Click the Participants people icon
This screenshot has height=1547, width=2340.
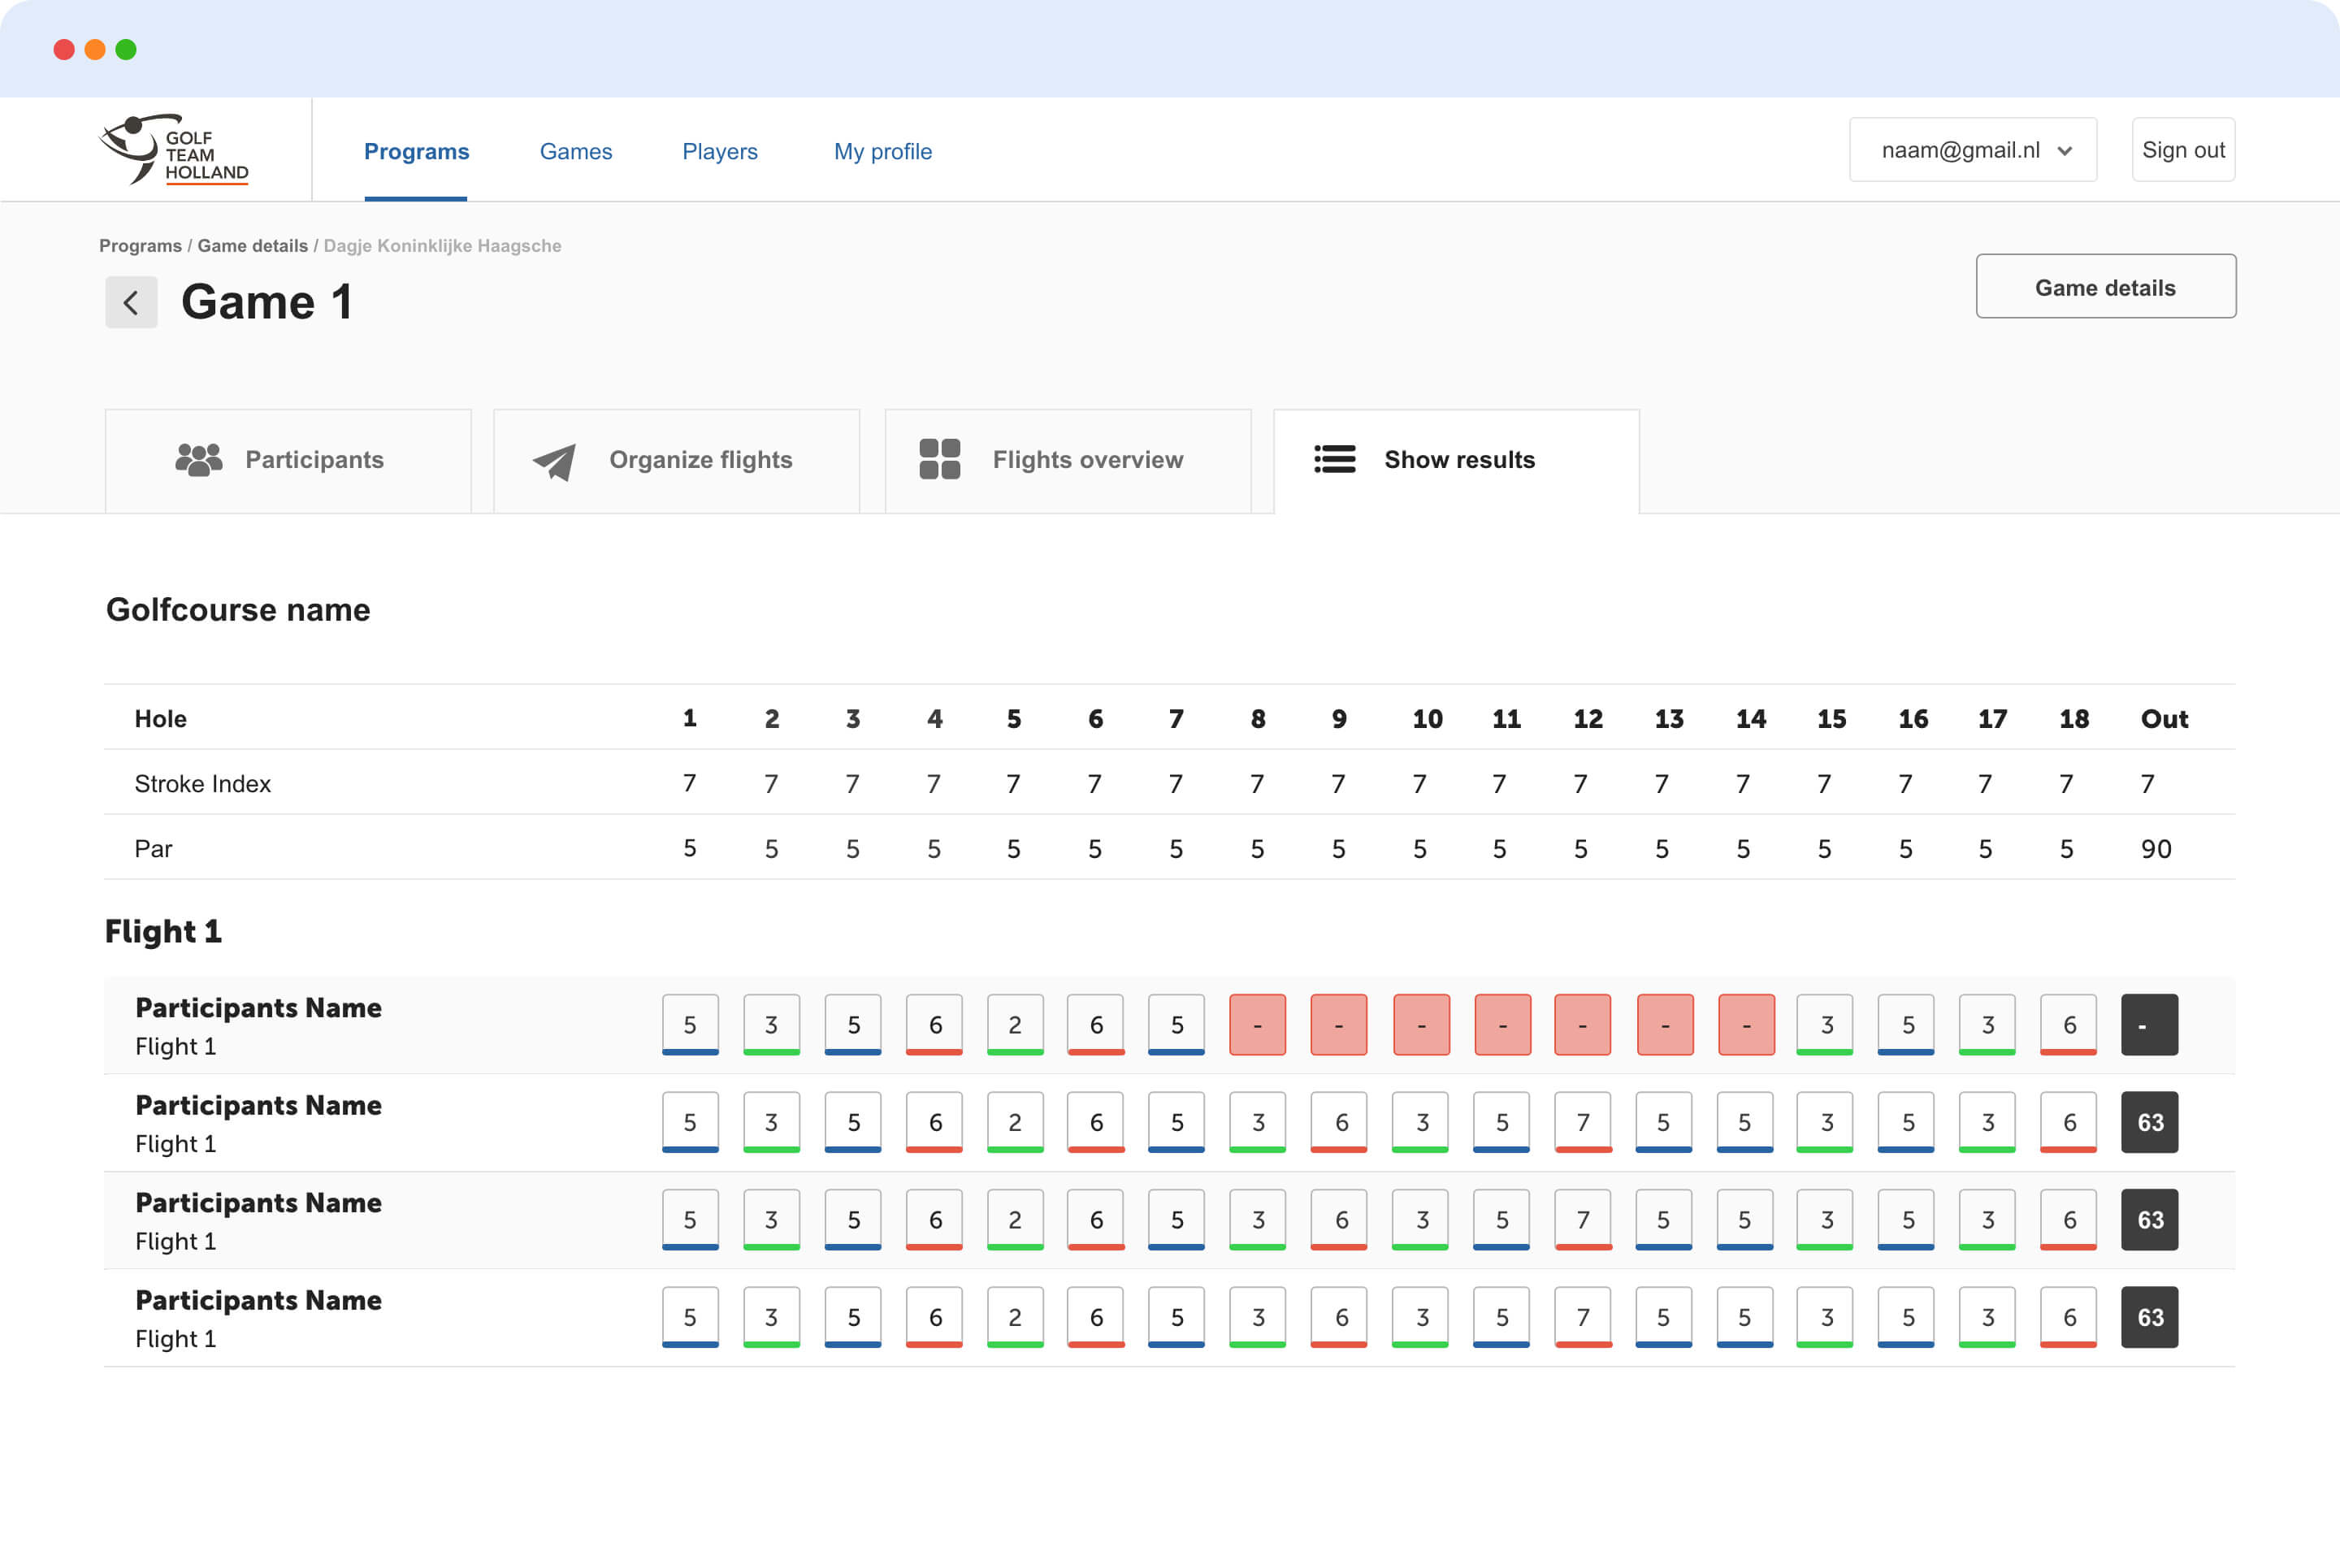point(198,460)
